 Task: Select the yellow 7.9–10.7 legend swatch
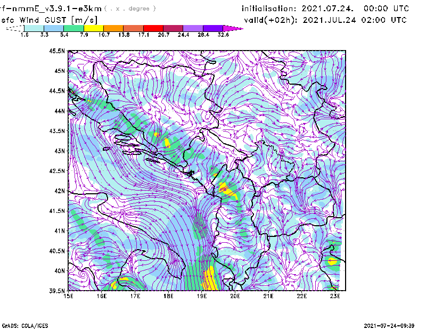pyautogui.click(x=94, y=28)
